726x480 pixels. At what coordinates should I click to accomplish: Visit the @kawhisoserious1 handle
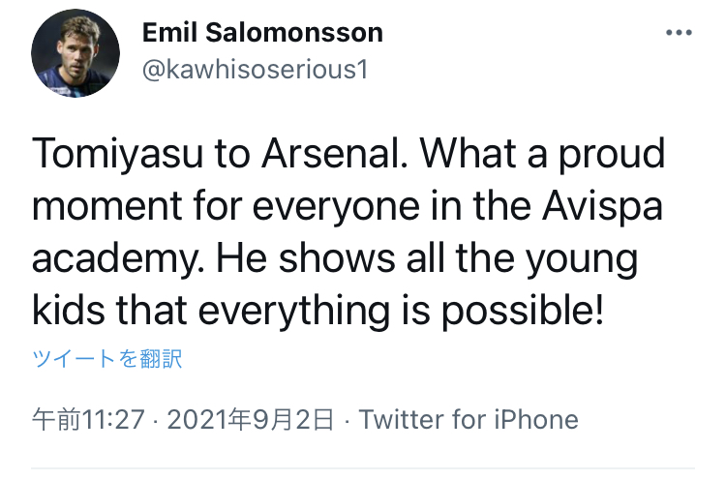pos(255,70)
